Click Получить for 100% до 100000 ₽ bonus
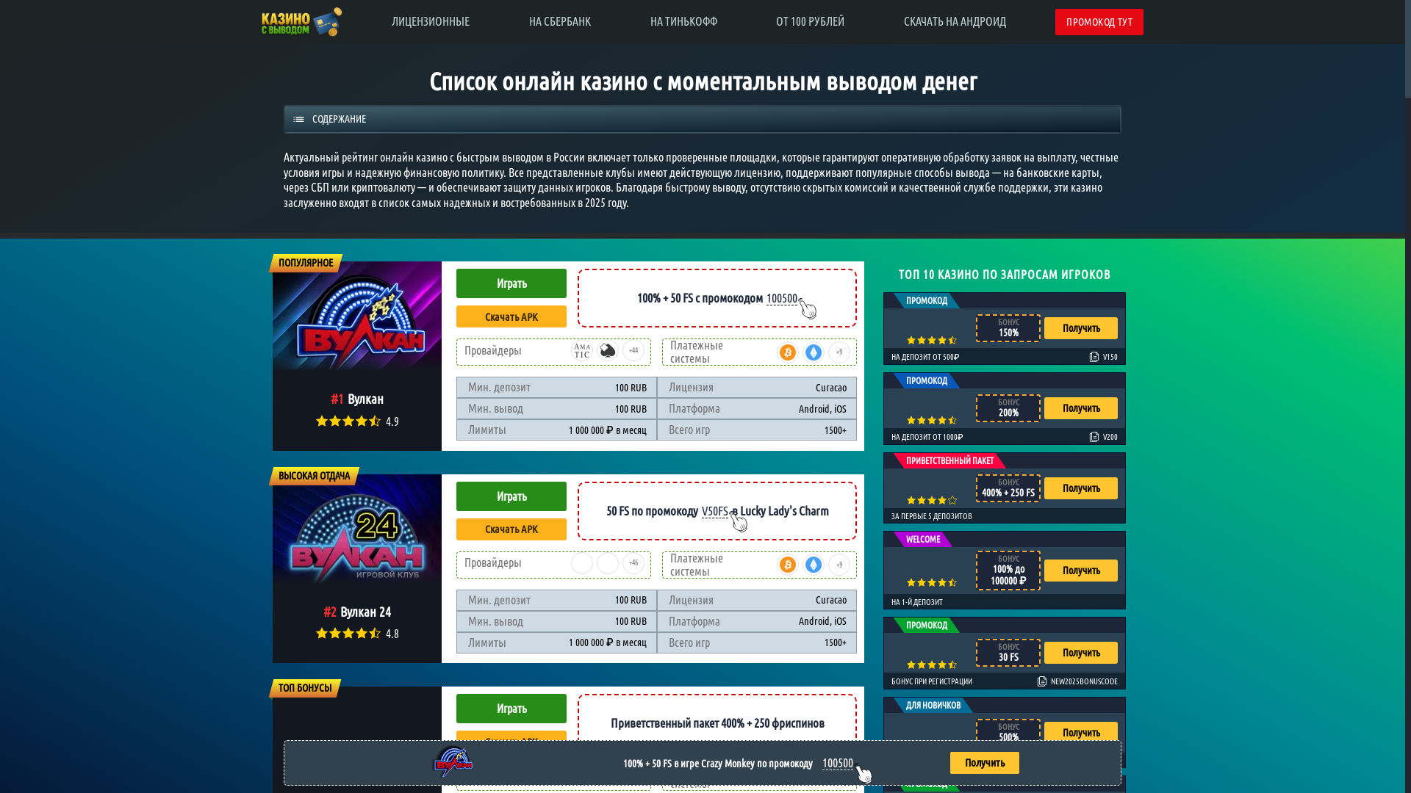 click(1081, 571)
